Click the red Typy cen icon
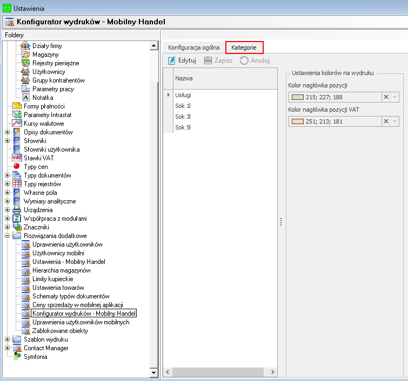 [16, 167]
